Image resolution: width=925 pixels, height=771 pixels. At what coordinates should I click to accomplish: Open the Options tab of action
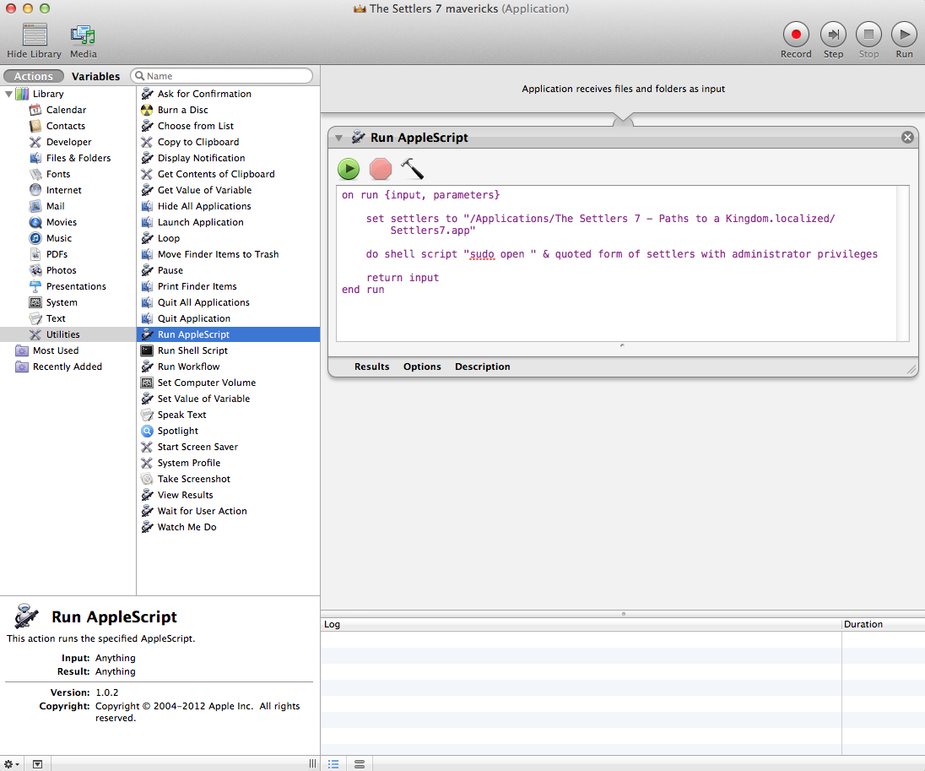[422, 366]
